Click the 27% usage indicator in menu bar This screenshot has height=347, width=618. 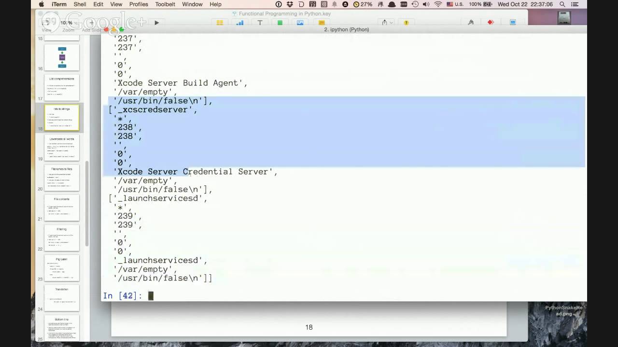coord(363,4)
